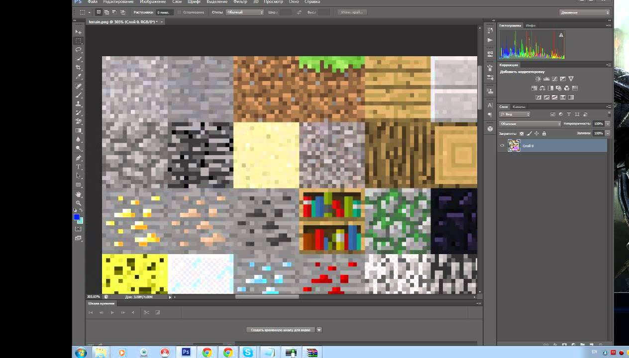Open Непрозрачность opacity slider arrow
Viewport: 629px width, 358px height.
coord(608,124)
